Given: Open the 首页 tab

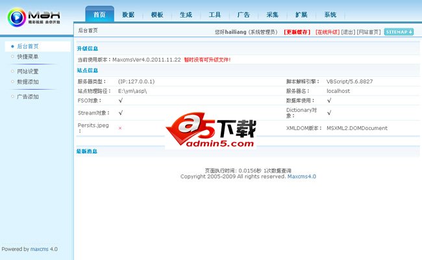Looking at the screenshot, I should click(99, 14).
